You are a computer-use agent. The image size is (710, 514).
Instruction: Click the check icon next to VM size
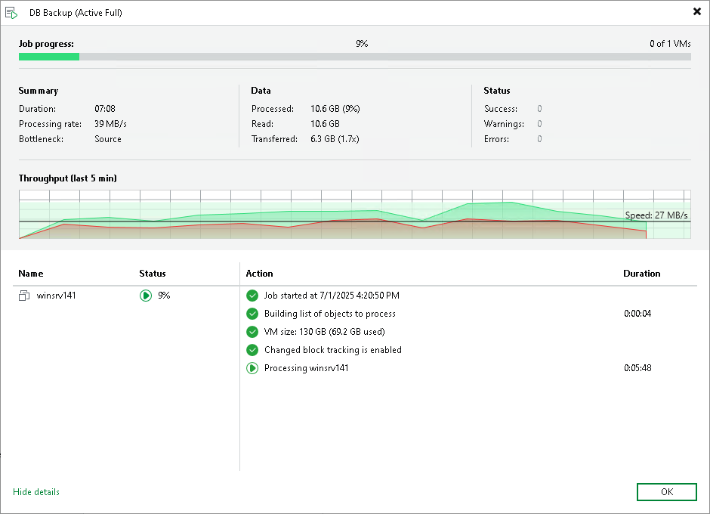pos(252,332)
